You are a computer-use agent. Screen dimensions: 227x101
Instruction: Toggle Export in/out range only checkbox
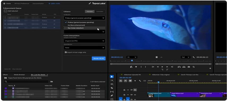pos(66,52)
